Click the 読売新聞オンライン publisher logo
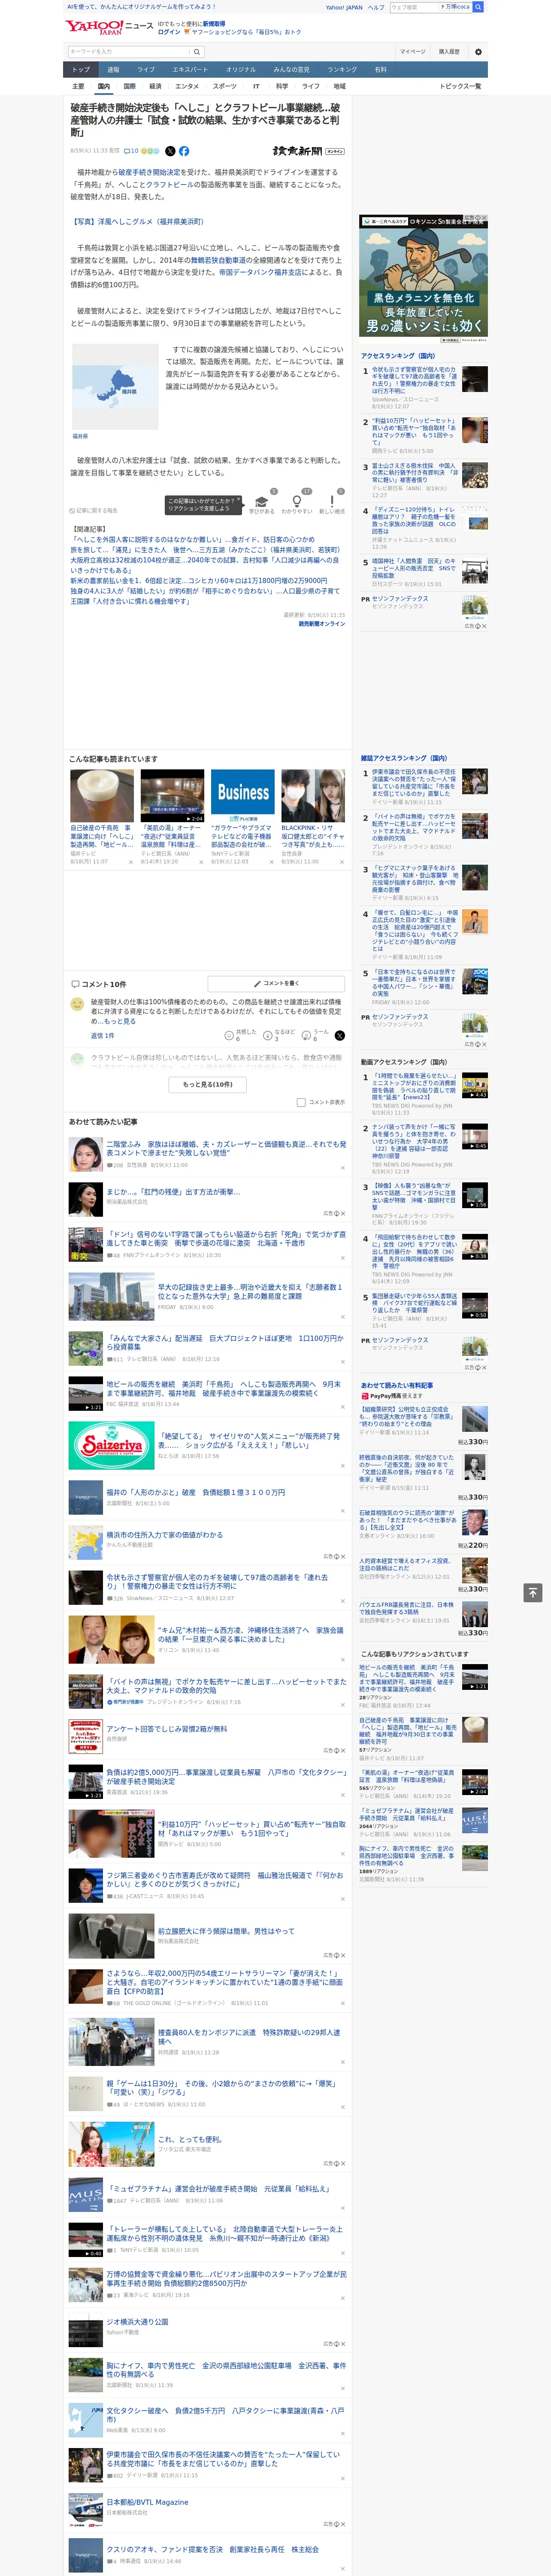This screenshot has height=2576, width=551. click(308, 151)
